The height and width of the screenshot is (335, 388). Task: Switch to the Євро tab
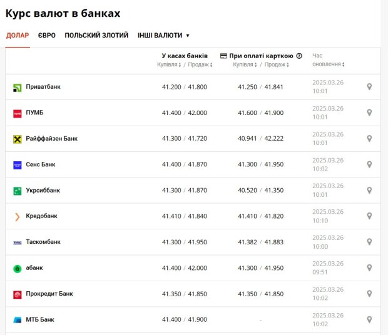[46, 36]
